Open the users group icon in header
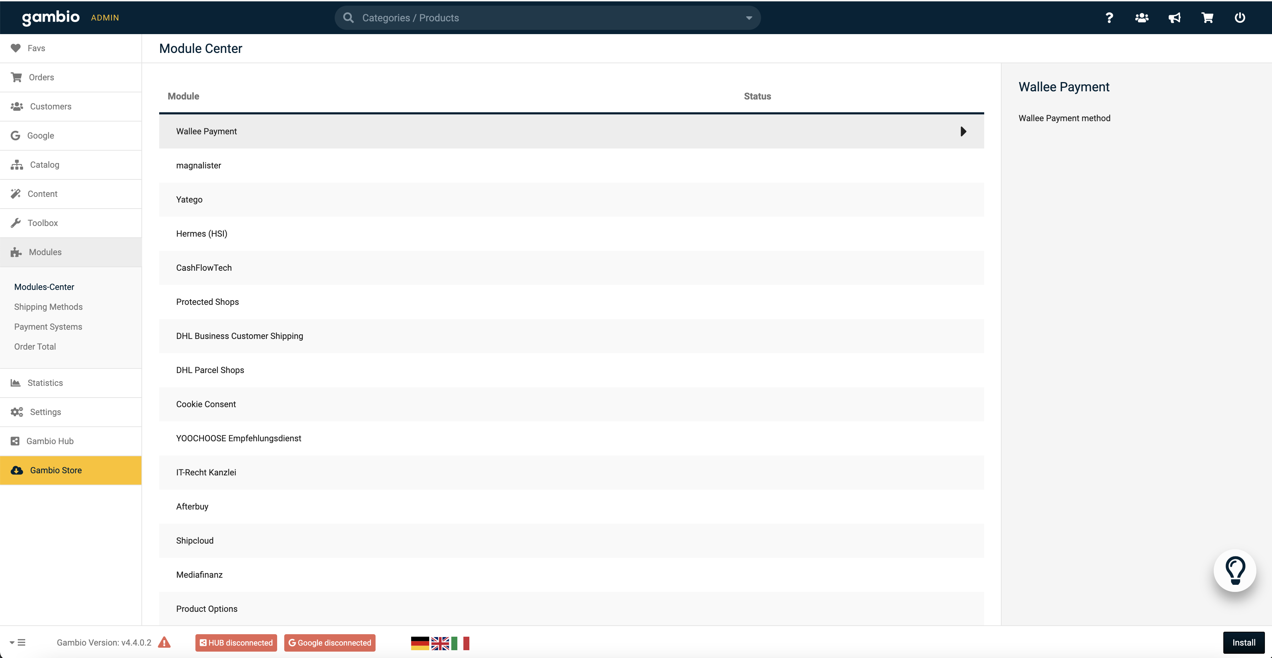 1142,18
